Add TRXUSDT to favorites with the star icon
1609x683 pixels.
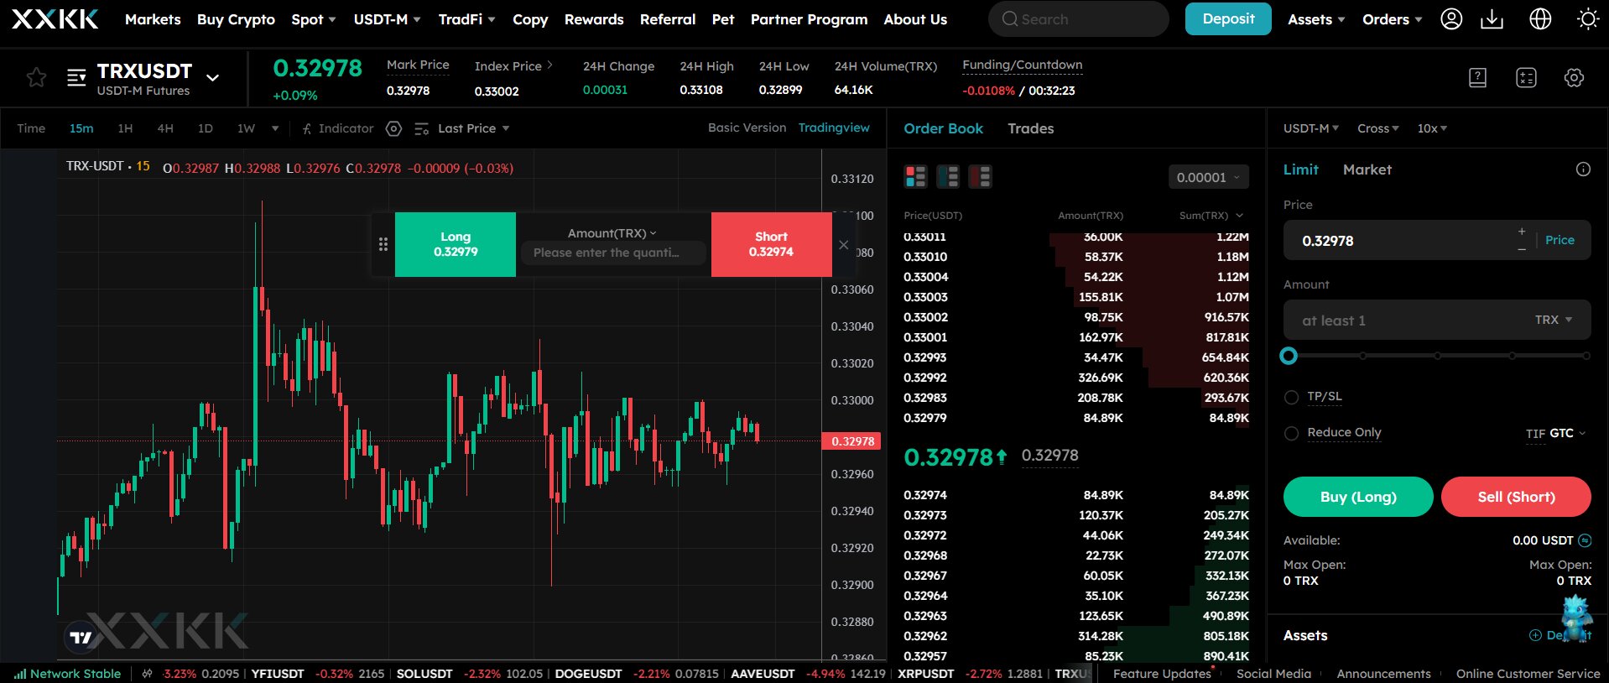pos(36,78)
